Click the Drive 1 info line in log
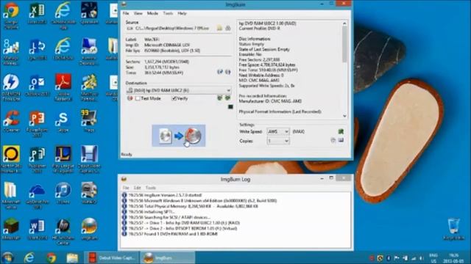Viewport: 471px width, 264px height. [184, 223]
